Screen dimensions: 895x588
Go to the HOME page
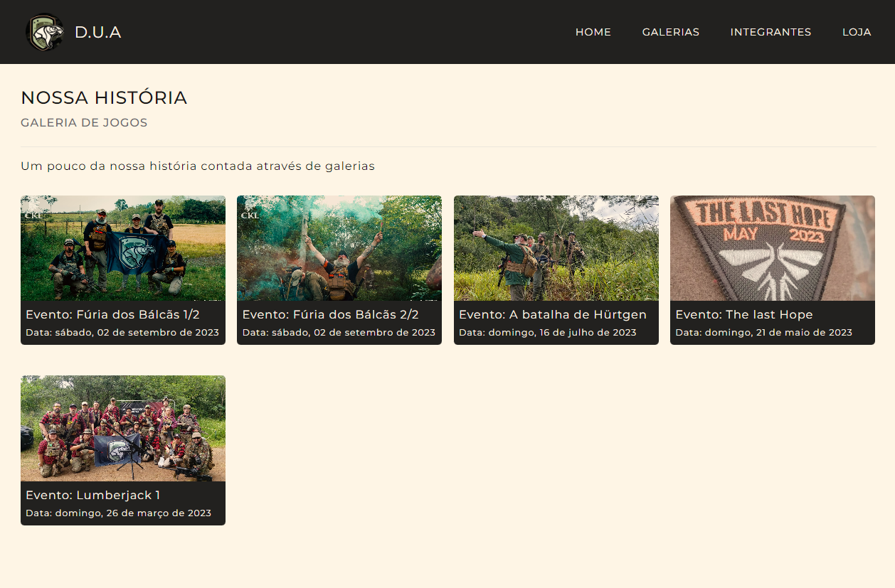point(593,32)
